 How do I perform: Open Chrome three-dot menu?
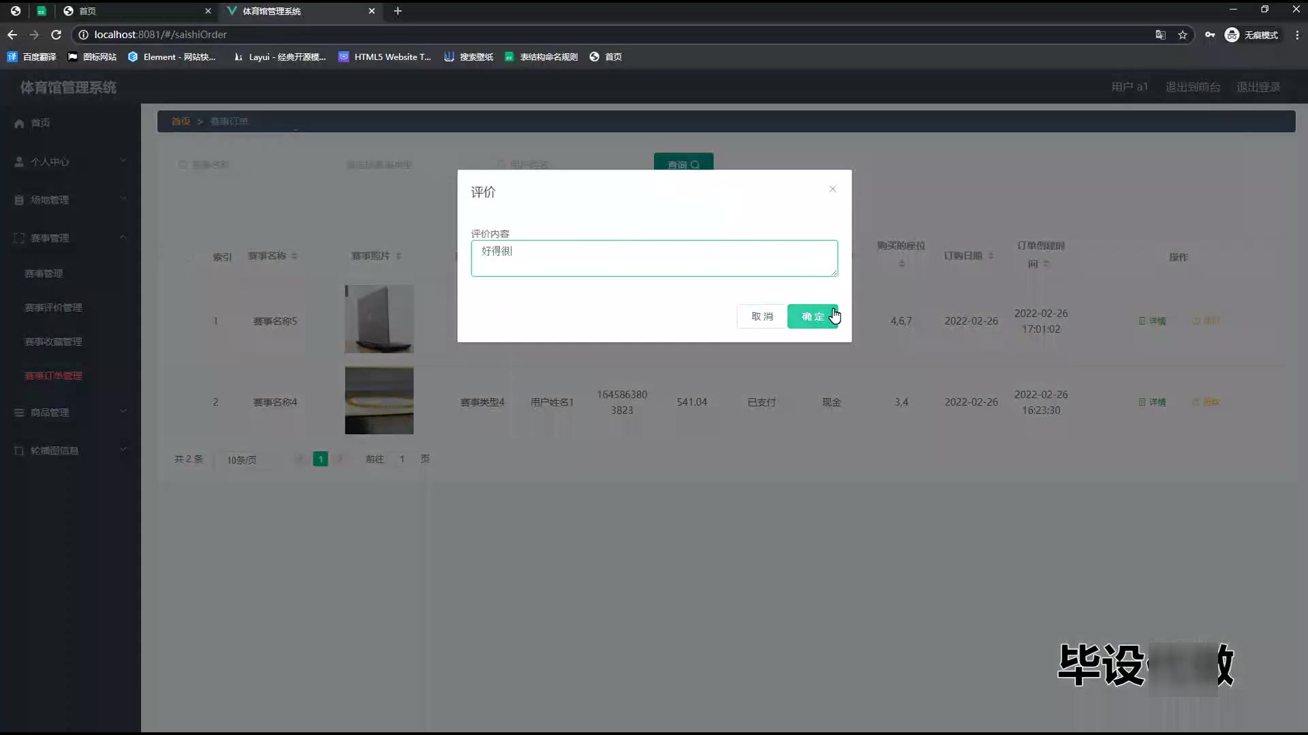click(1297, 35)
